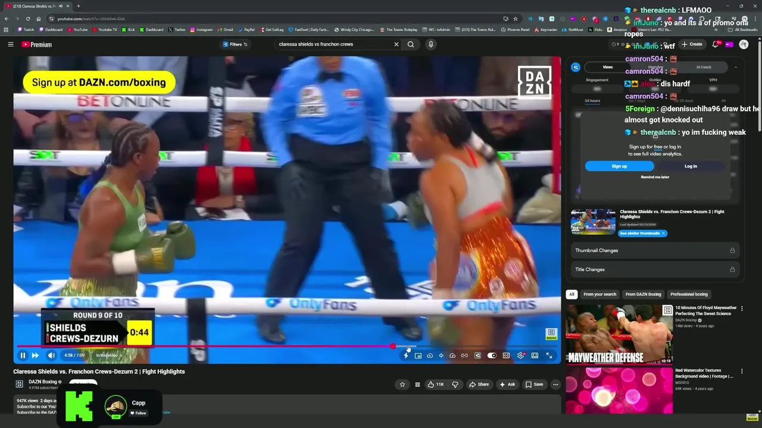Open the Ask AI button
Image resolution: width=762 pixels, height=428 pixels.
click(507, 385)
